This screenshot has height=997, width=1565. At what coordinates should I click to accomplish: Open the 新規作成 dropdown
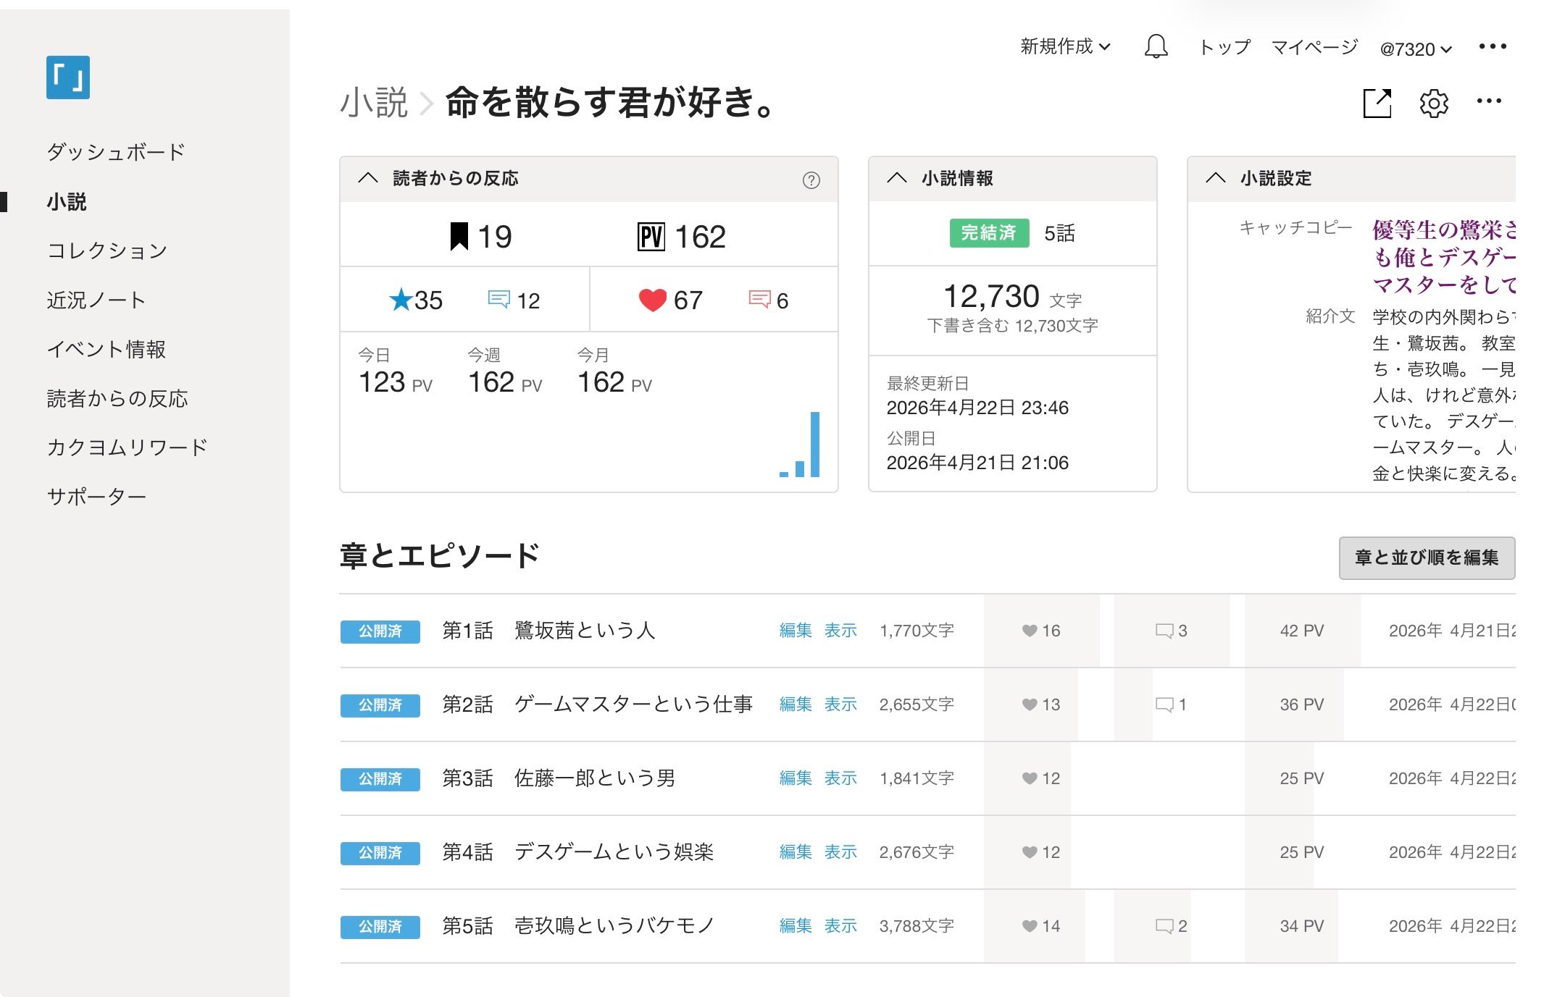[x=1065, y=47]
